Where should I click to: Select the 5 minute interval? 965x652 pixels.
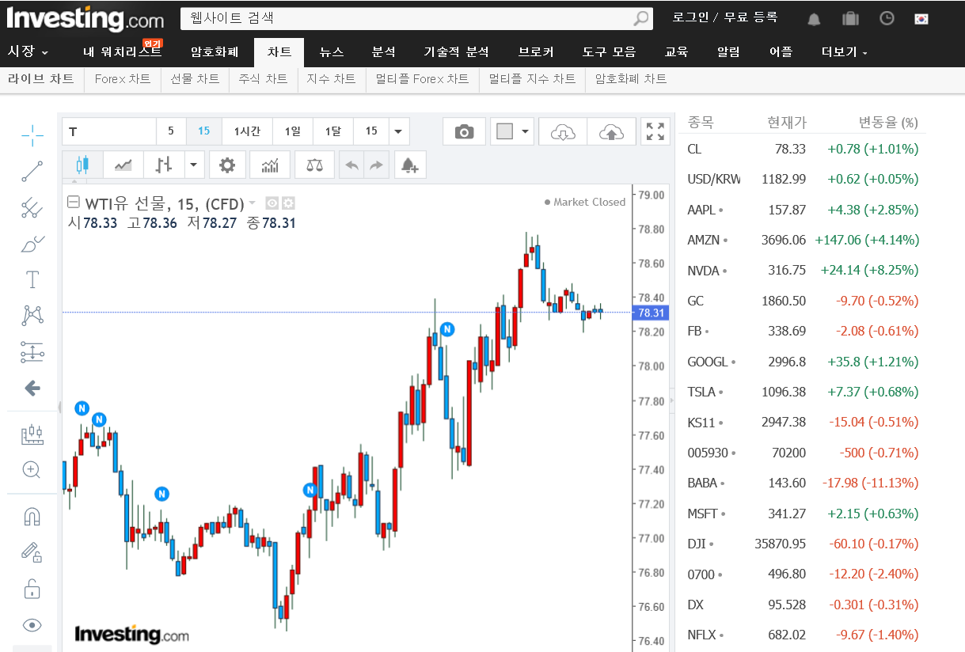pos(171,131)
